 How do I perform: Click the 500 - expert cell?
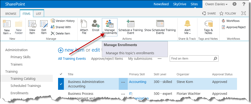[163, 94]
